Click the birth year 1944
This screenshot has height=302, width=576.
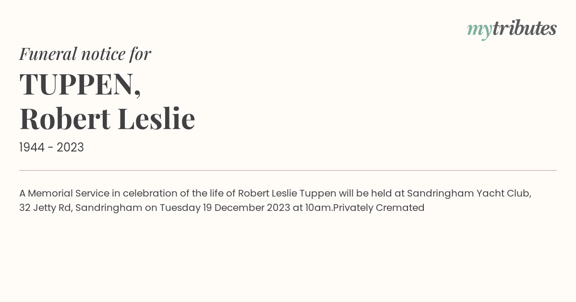33,148
